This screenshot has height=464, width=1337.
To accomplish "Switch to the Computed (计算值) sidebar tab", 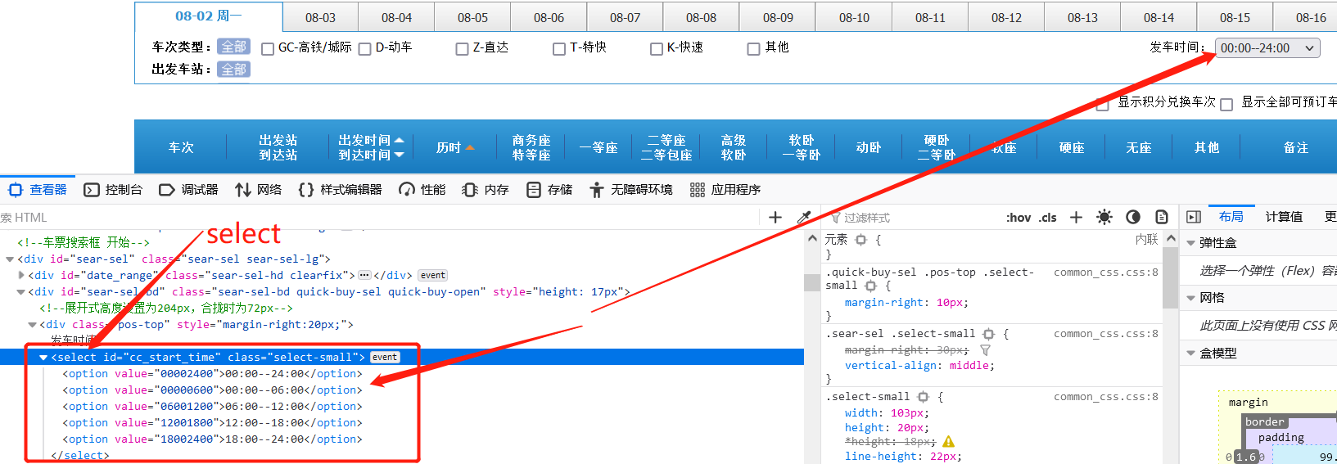I will click(1284, 217).
